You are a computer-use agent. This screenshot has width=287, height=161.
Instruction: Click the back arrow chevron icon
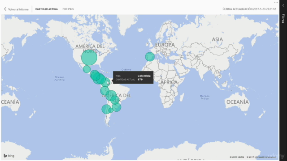point(5,9)
